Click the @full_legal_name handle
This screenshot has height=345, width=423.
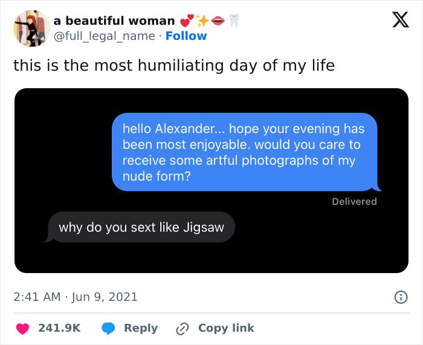tap(105, 36)
